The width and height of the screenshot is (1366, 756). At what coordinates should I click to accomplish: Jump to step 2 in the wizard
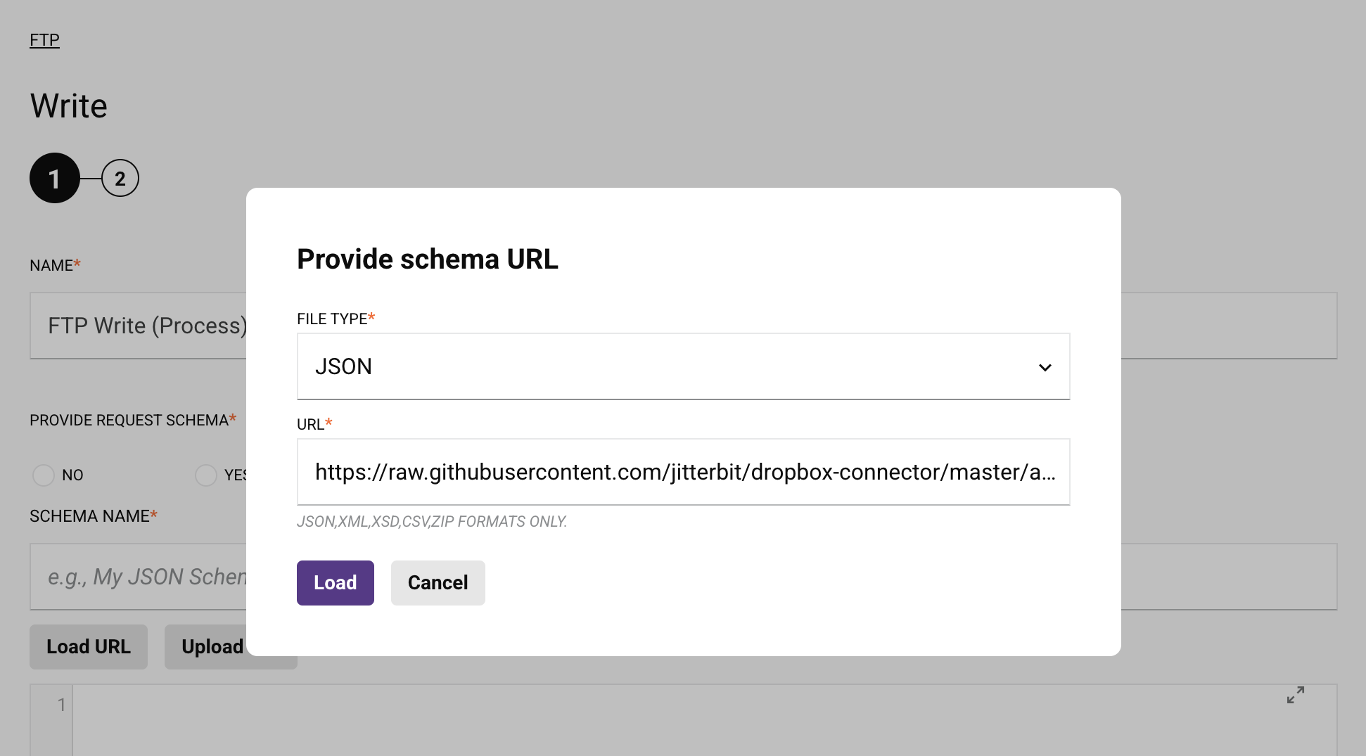(x=120, y=179)
